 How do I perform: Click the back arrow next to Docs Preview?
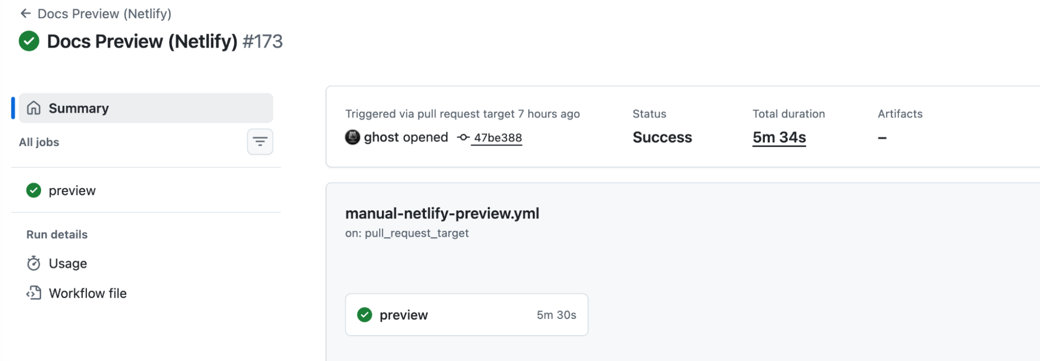25,14
